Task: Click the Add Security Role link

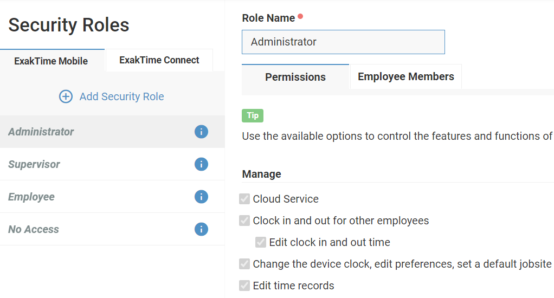Action: (x=121, y=96)
